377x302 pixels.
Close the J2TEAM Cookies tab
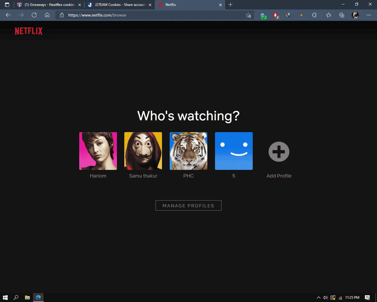pyautogui.click(x=150, y=5)
